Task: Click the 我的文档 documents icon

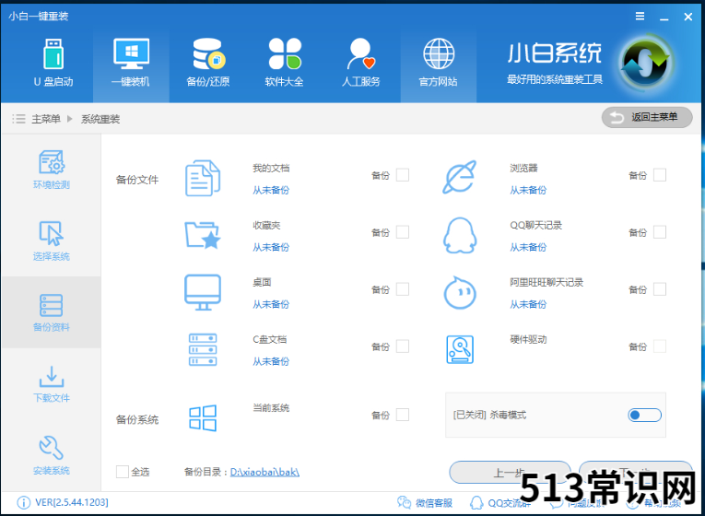Action: tap(203, 178)
